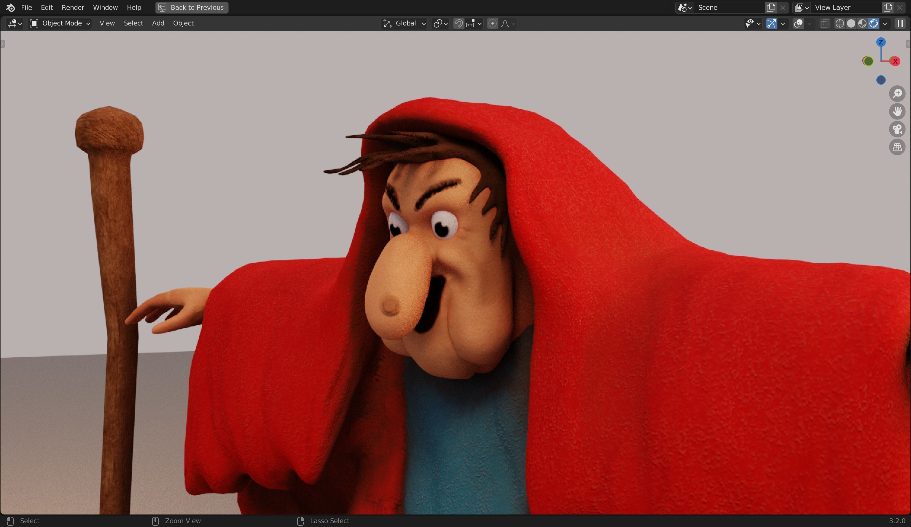Select material preview shading

862,23
